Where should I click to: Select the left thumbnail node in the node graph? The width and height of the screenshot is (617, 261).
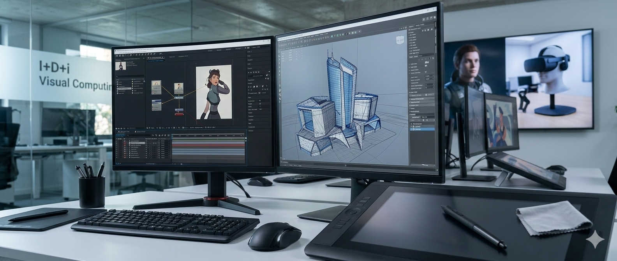[x=156, y=87]
